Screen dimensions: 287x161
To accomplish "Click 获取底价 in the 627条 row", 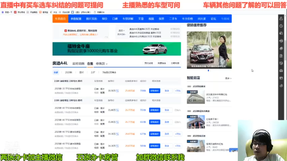I will click(154, 134).
